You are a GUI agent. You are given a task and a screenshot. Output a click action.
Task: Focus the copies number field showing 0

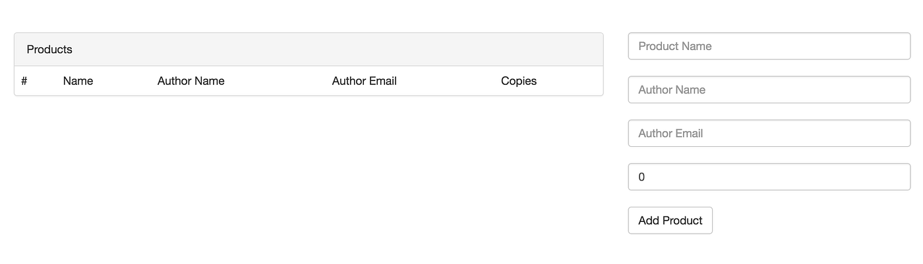tap(769, 177)
